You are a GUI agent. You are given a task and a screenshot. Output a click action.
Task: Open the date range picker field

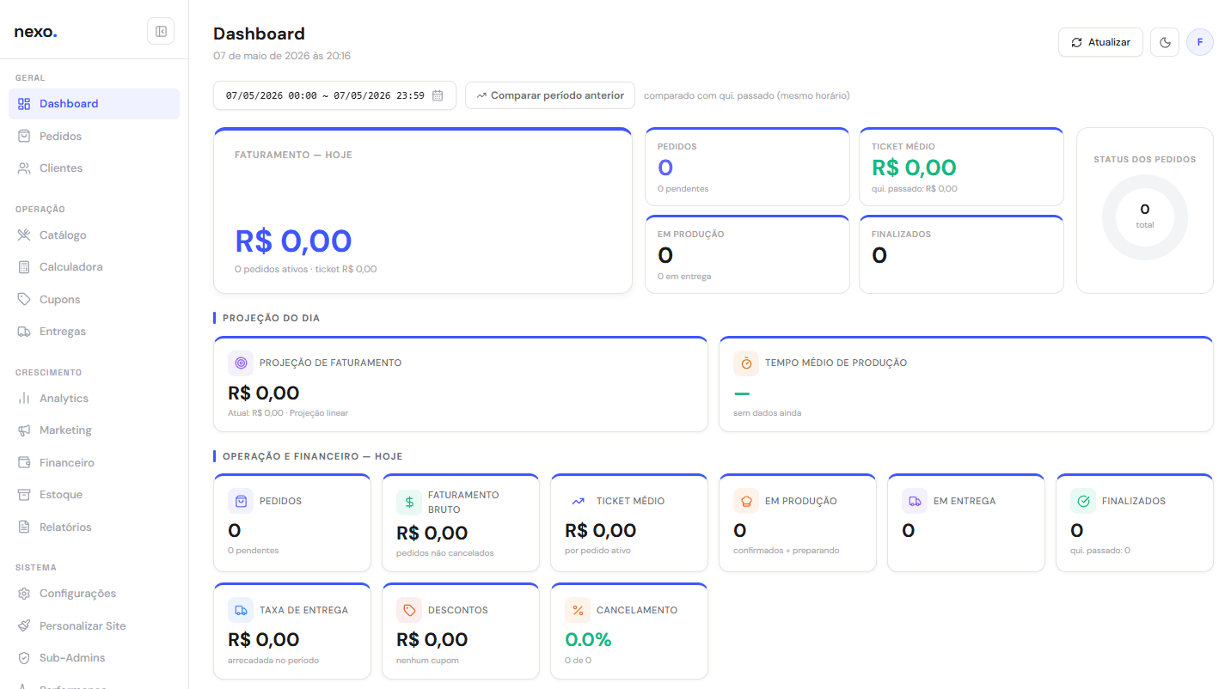pos(334,95)
